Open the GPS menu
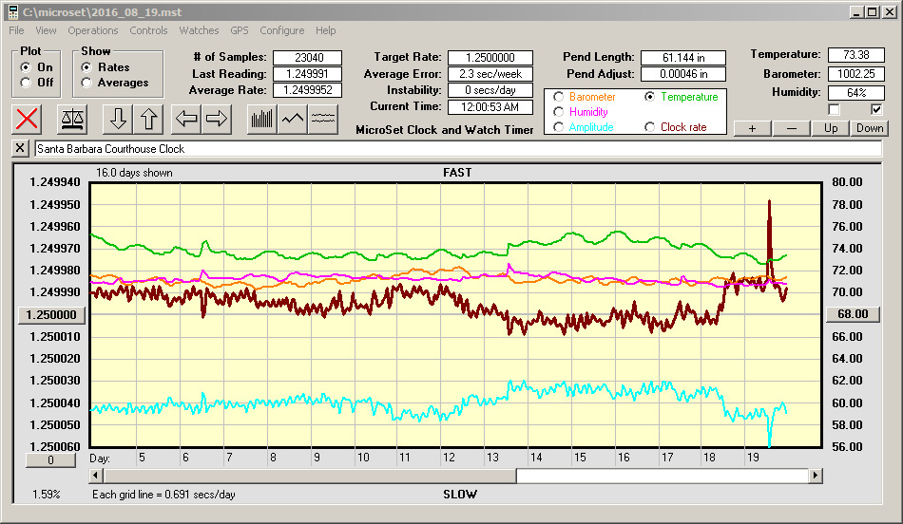Viewport: 903px width, 524px height. click(x=239, y=30)
